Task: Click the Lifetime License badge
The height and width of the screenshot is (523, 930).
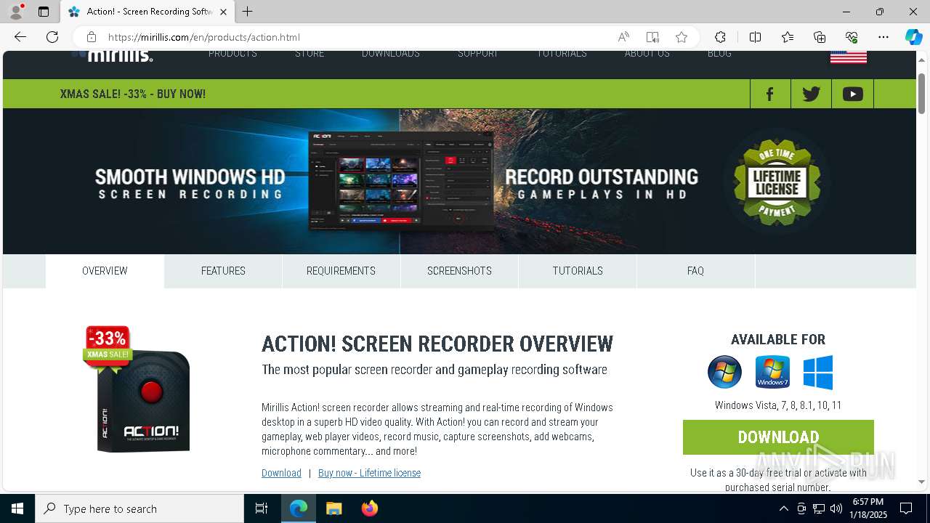Action: [777, 181]
